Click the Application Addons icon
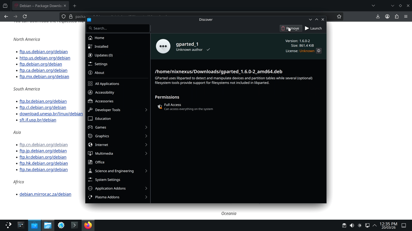This screenshot has width=412, height=231. [90, 188]
